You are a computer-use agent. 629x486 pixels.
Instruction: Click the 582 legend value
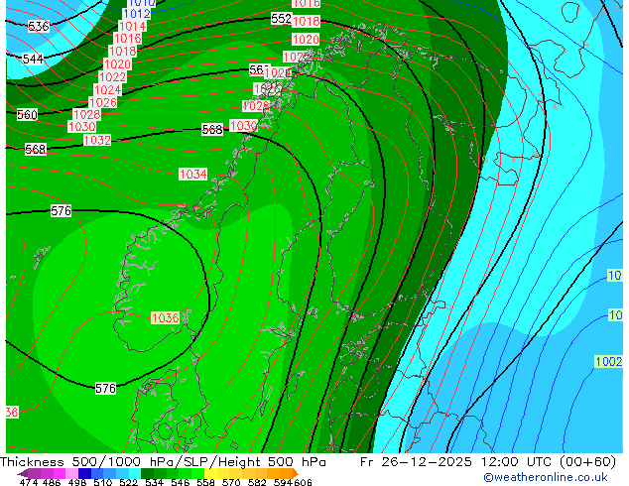pos(257,482)
